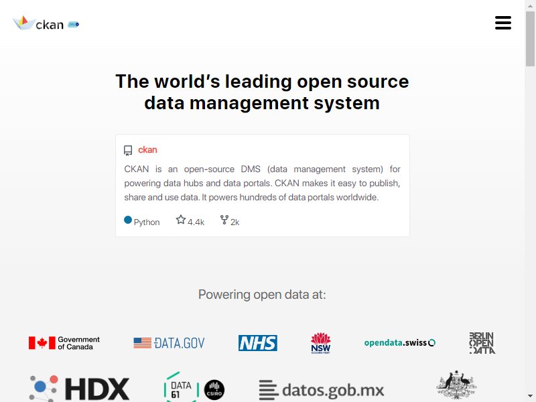Screen dimensions: 536x402
Task: Click the vertical scrollbar thumb
Action: [530, 38]
